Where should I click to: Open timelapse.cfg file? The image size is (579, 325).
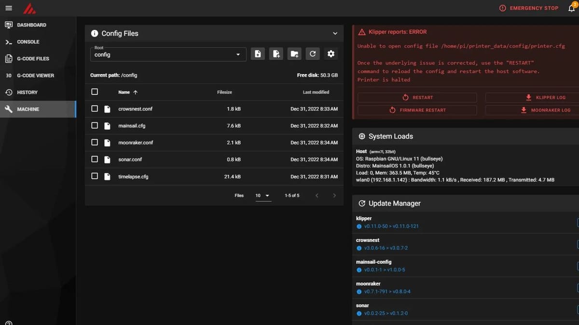pyautogui.click(x=133, y=177)
